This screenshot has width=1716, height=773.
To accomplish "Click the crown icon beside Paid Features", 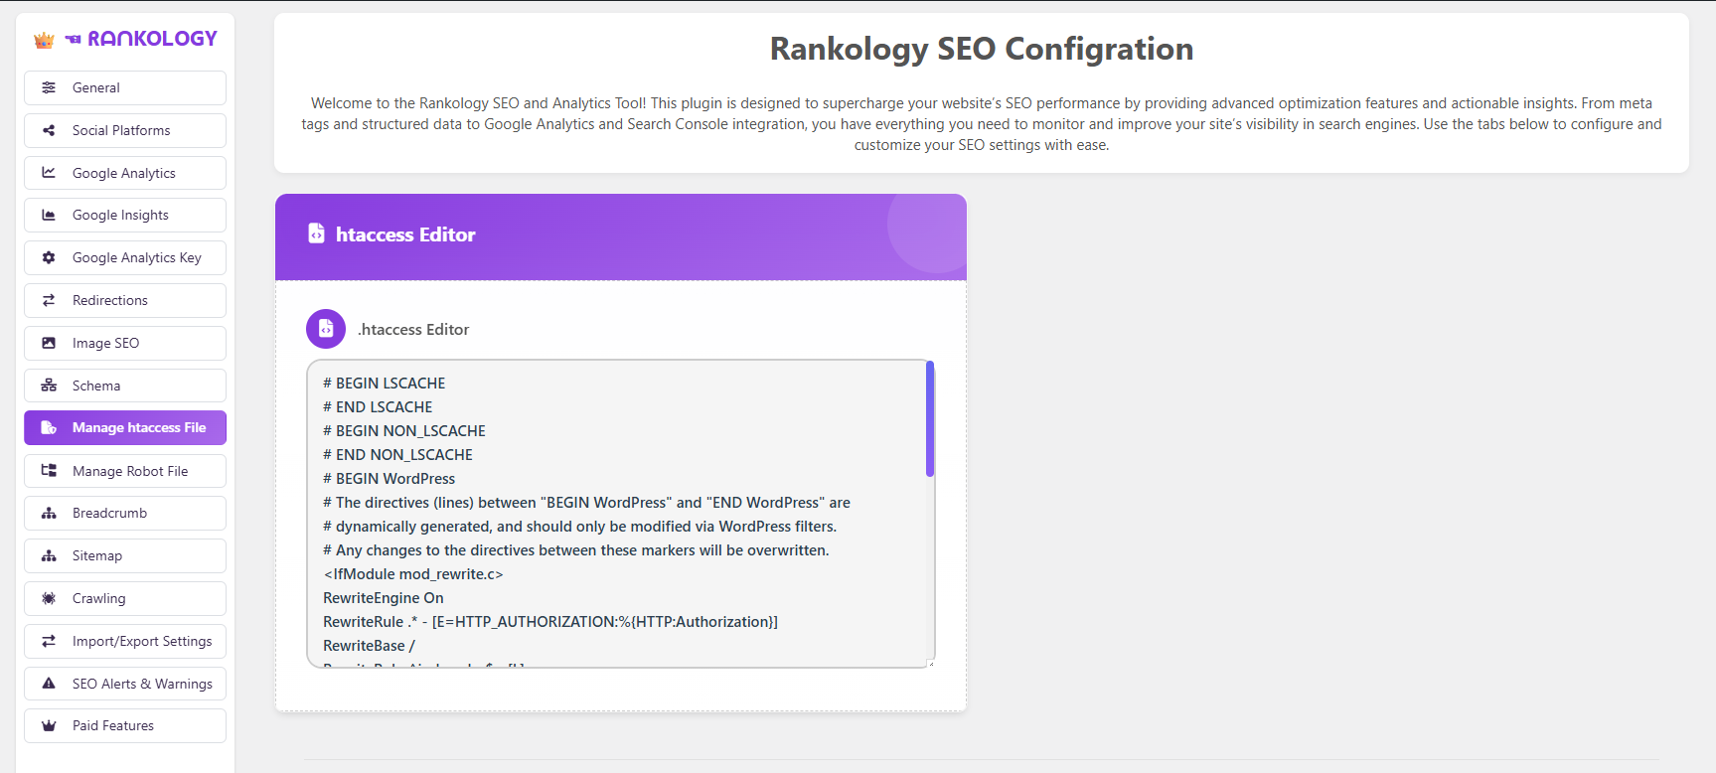I will pyautogui.click(x=49, y=725).
